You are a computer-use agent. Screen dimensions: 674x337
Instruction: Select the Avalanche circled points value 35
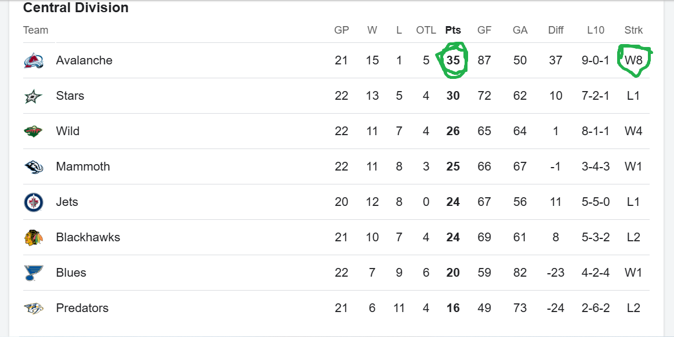(x=453, y=60)
